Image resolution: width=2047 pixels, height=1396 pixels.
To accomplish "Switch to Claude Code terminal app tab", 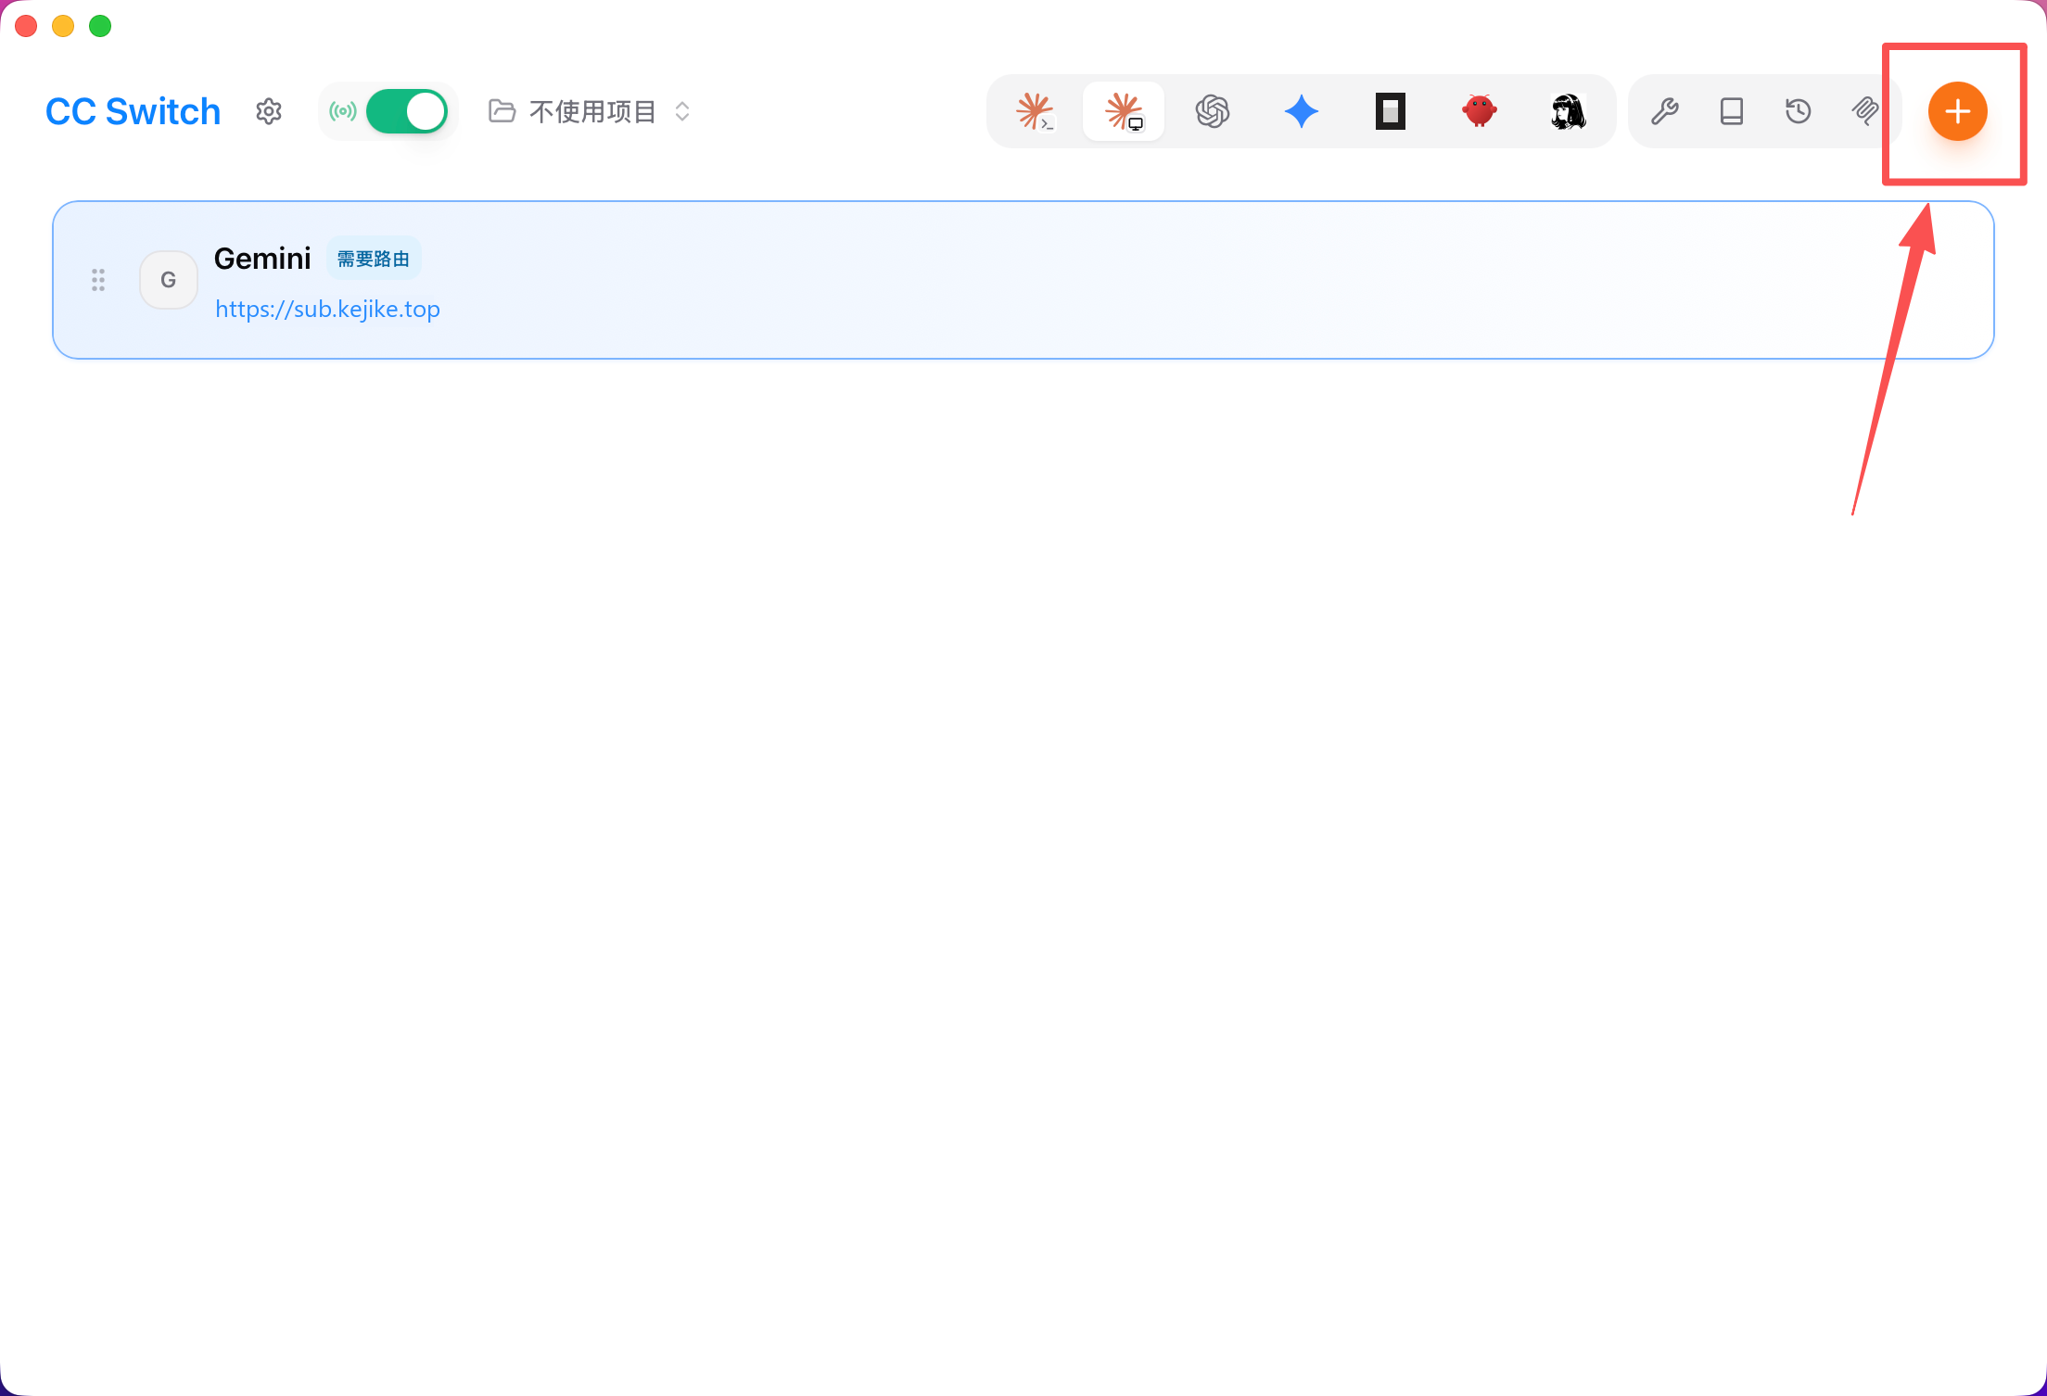I will [x=1035, y=111].
